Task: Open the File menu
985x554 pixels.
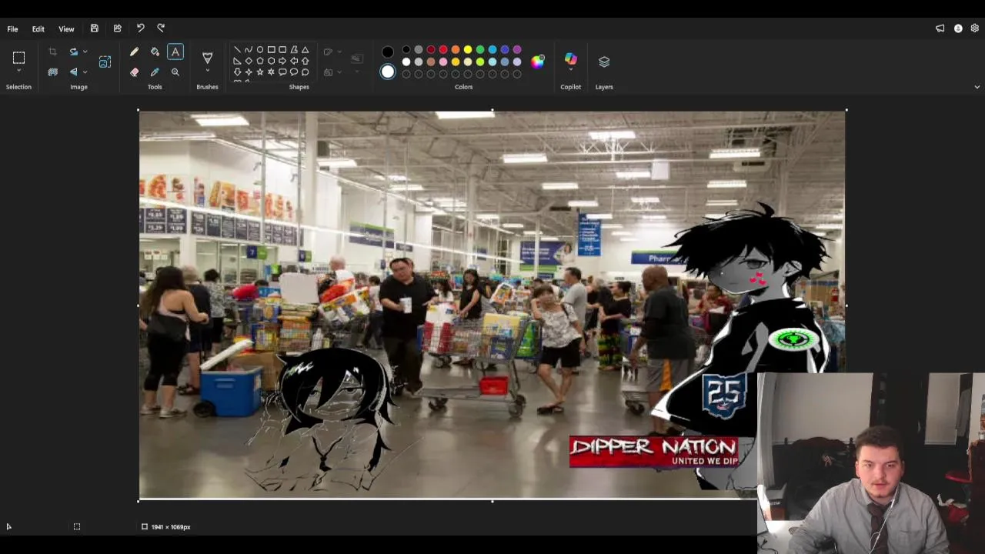Action: tap(12, 29)
